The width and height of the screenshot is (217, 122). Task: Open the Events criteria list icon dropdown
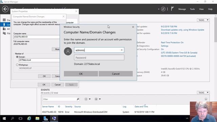pos(87,99)
